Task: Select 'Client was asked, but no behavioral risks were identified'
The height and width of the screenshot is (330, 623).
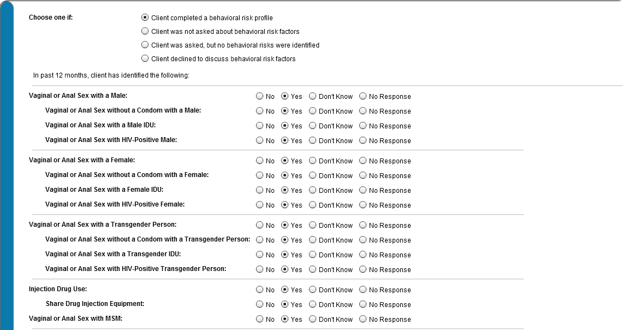Action: [145, 45]
